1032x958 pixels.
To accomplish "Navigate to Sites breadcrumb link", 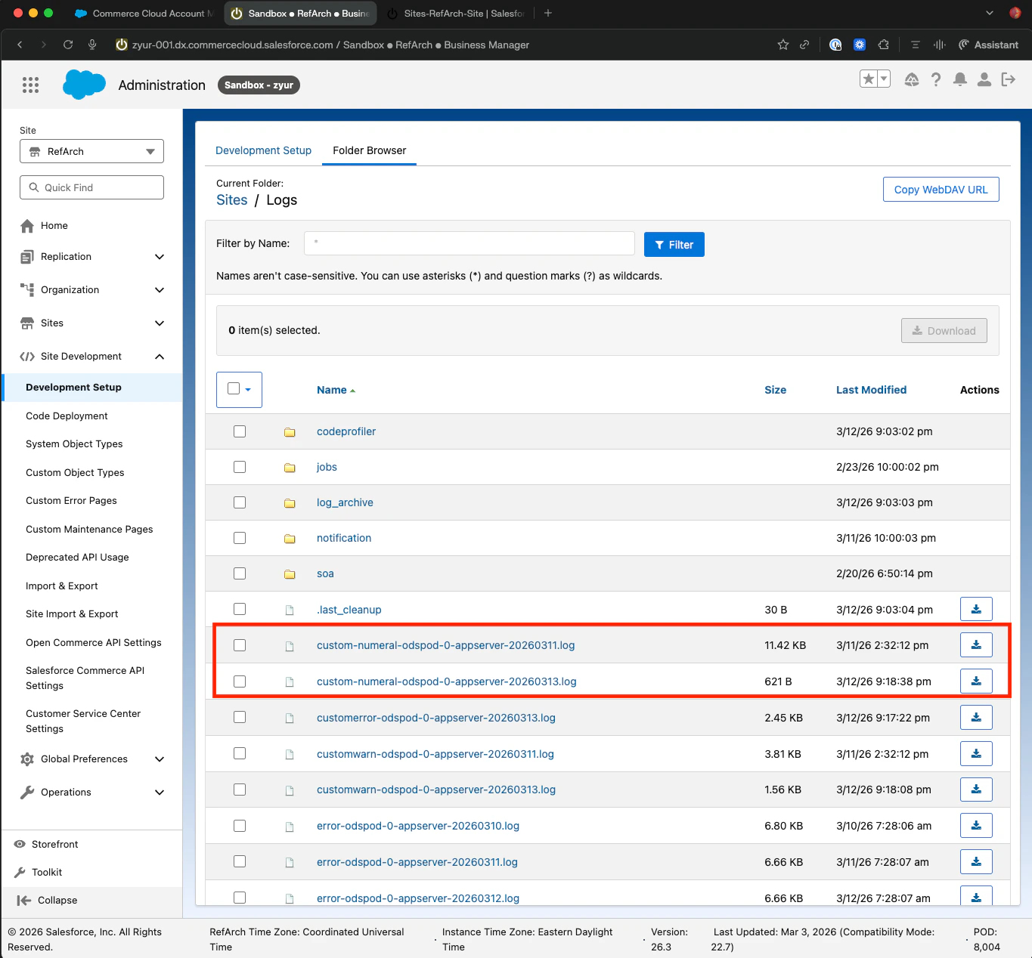I will [232, 199].
